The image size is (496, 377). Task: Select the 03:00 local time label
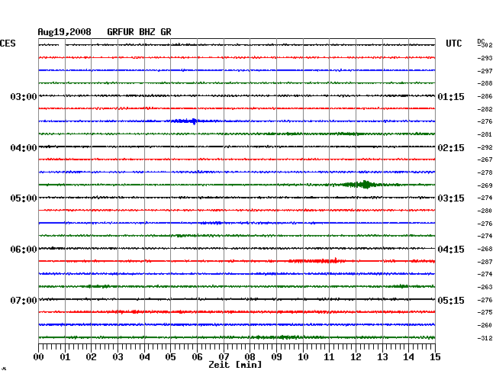pyautogui.click(x=24, y=96)
